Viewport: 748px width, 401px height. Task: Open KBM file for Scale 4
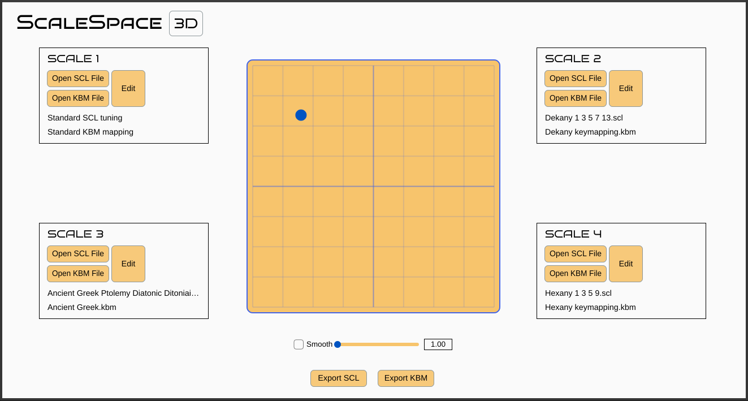576,274
